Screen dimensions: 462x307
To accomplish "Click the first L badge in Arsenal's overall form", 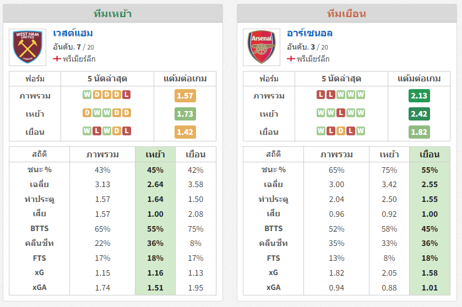I will point(321,95).
